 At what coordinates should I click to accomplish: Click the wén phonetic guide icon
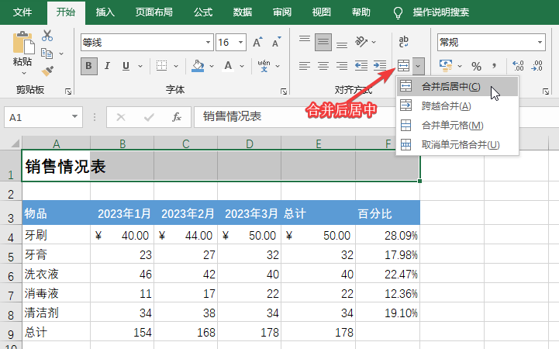264,66
